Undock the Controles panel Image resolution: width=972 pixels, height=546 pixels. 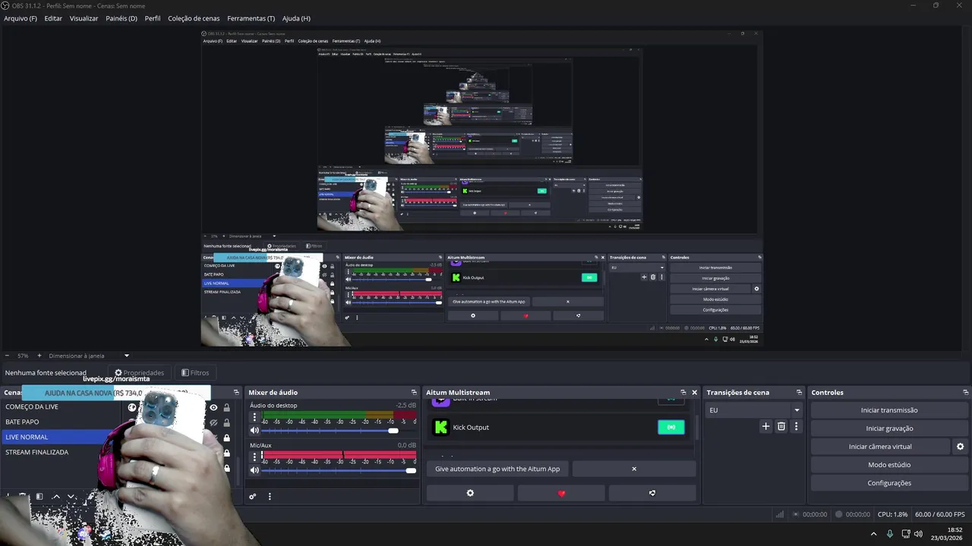(x=965, y=392)
